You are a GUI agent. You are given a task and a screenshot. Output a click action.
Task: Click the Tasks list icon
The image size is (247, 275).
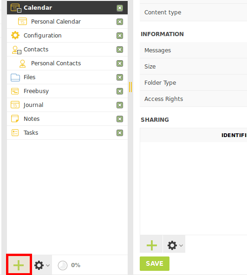click(15, 132)
